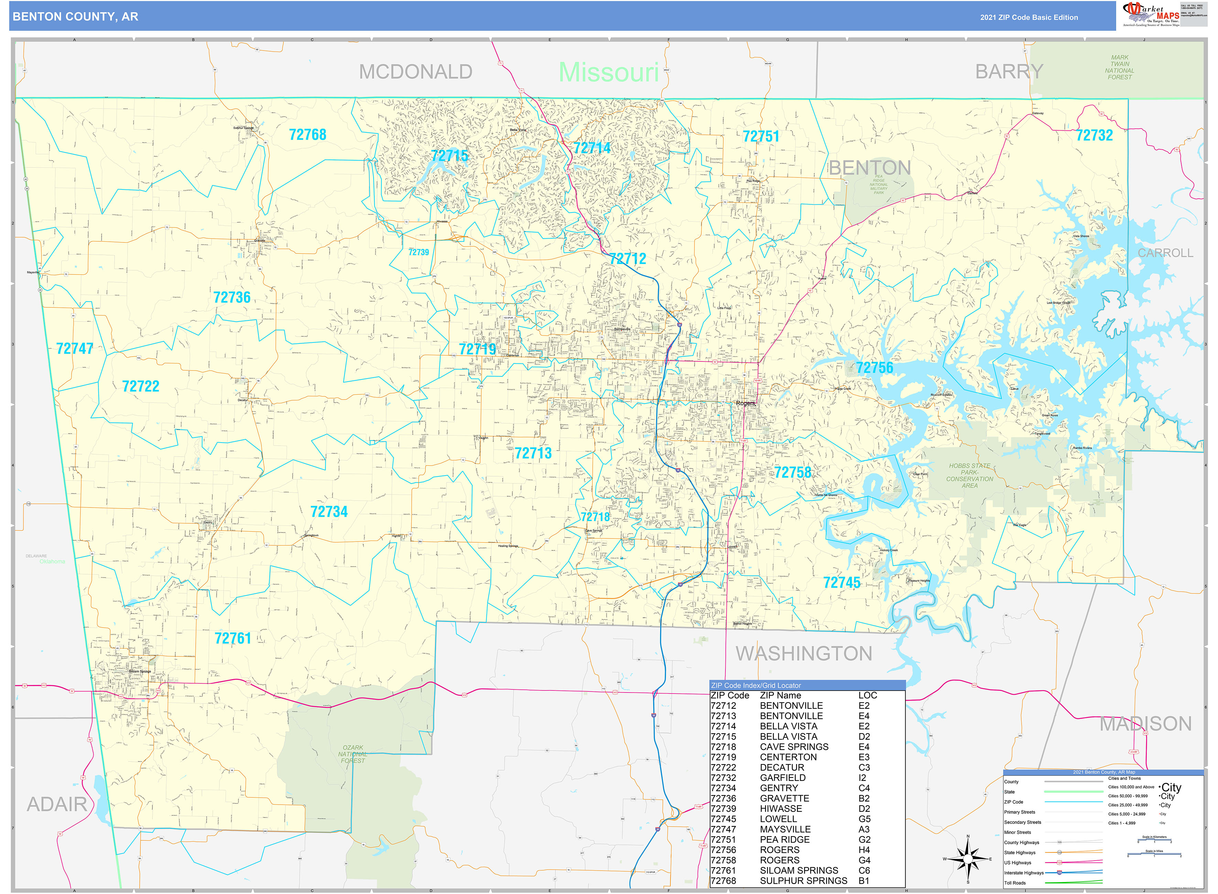Select the 72751 PEA RIDGE index row
This screenshot has width=1218, height=894.
click(807, 839)
